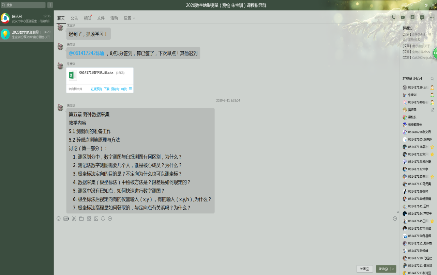
Task: Open the dropdown arrow beside the 发送 button
Action: pos(393,269)
